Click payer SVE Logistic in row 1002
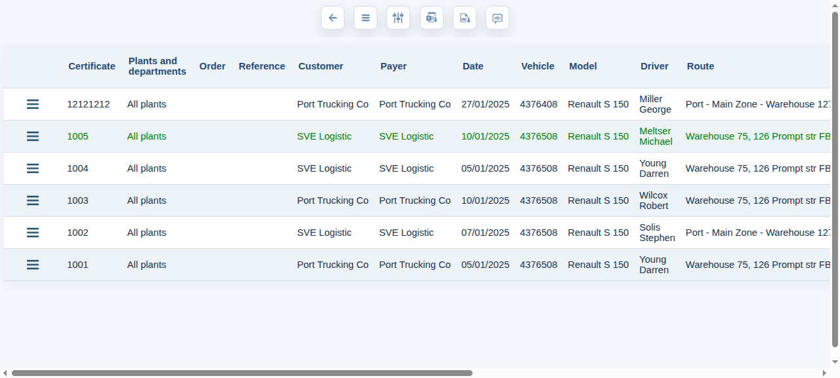The width and height of the screenshot is (840, 378). [x=406, y=233]
